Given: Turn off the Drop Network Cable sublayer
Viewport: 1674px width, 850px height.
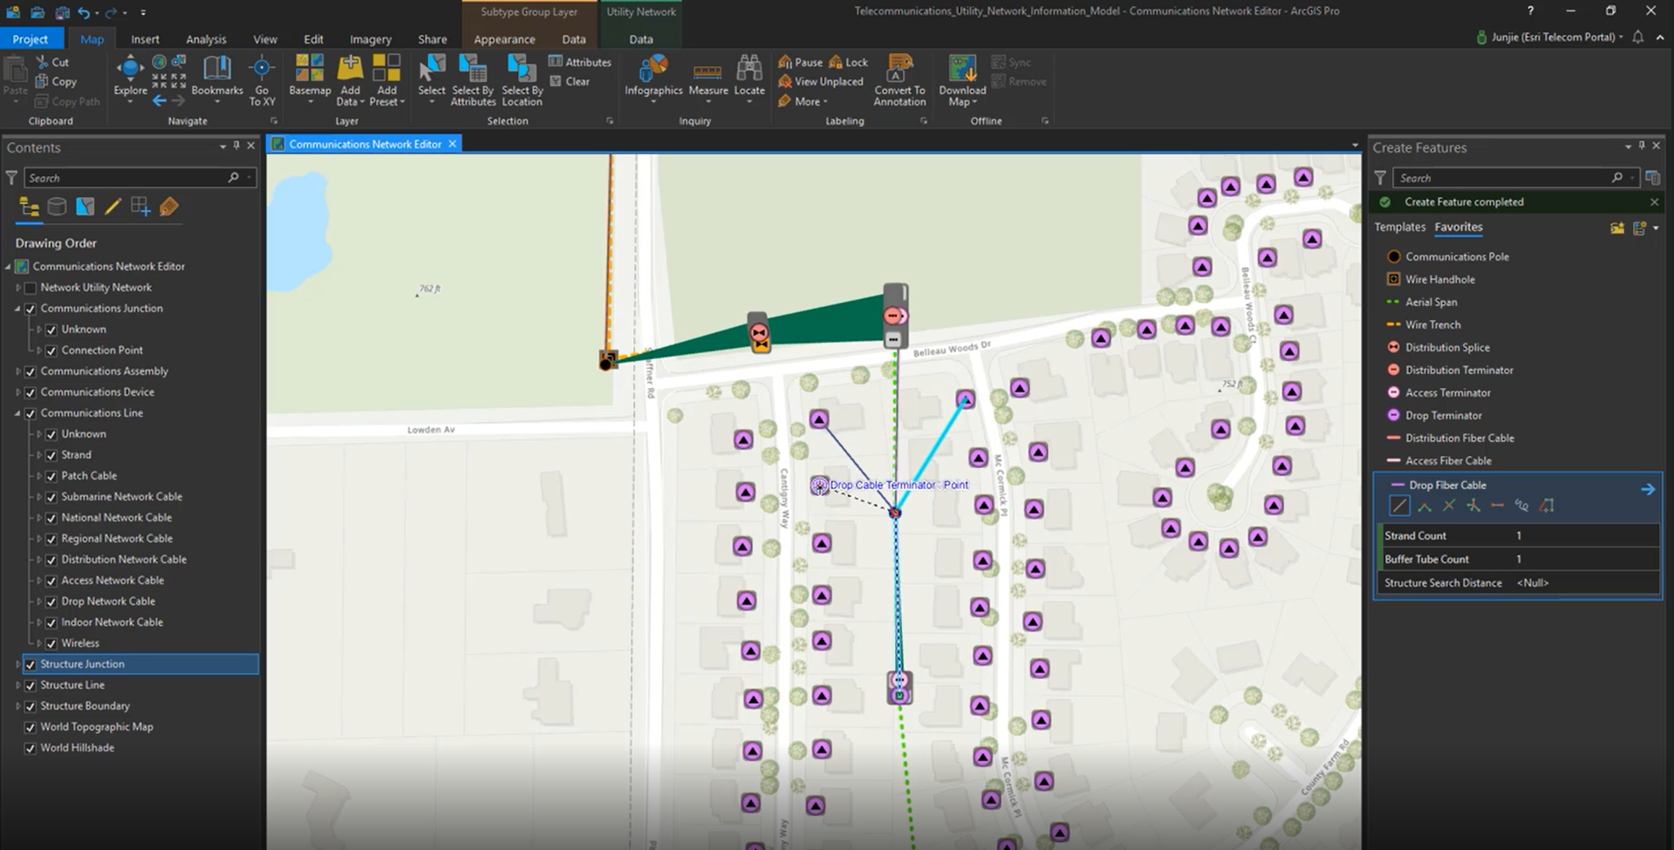Looking at the screenshot, I should click(51, 602).
